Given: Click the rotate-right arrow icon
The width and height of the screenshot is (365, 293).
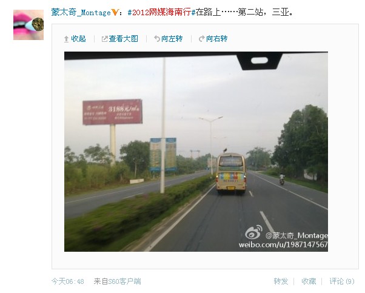Looking at the screenshot, I should [x=201, y=39].
